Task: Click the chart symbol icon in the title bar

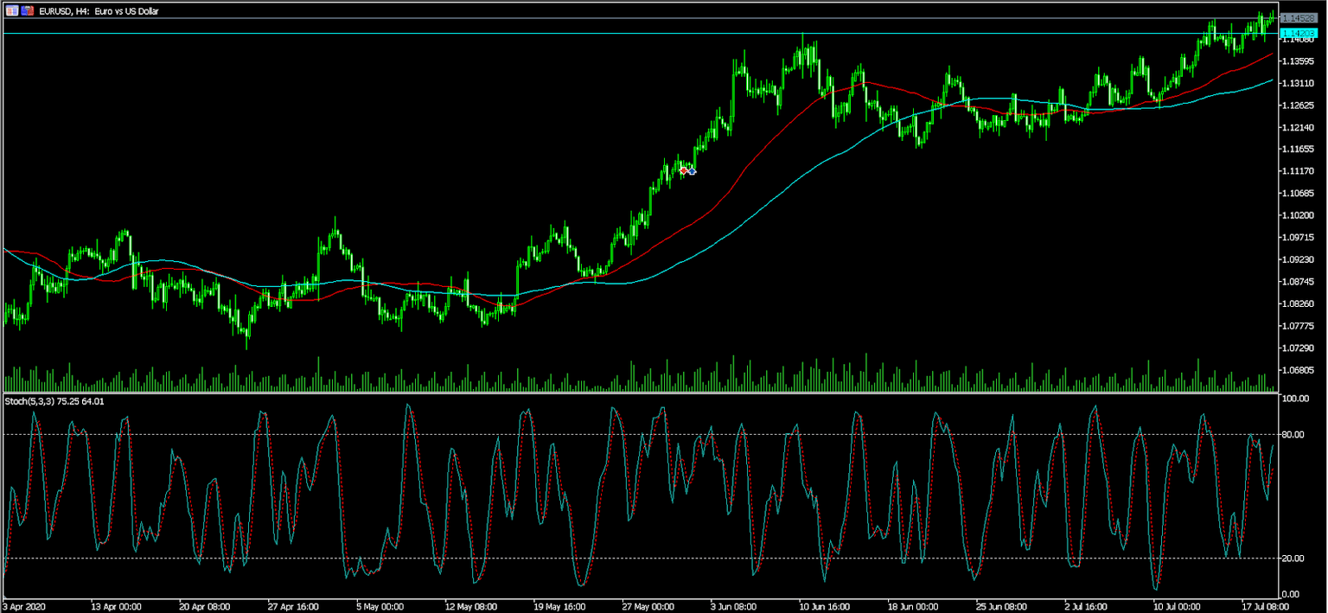Action: [11, 10]
